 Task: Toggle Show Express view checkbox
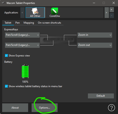pos(6,56)
